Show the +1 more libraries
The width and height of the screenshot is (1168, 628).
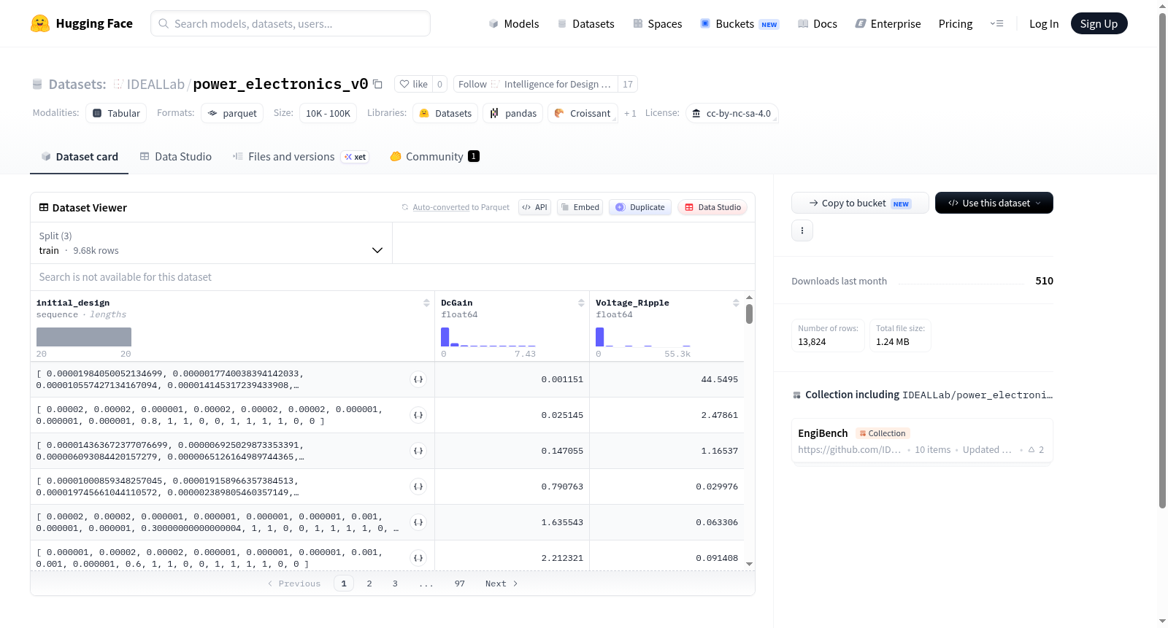[630, 113]
